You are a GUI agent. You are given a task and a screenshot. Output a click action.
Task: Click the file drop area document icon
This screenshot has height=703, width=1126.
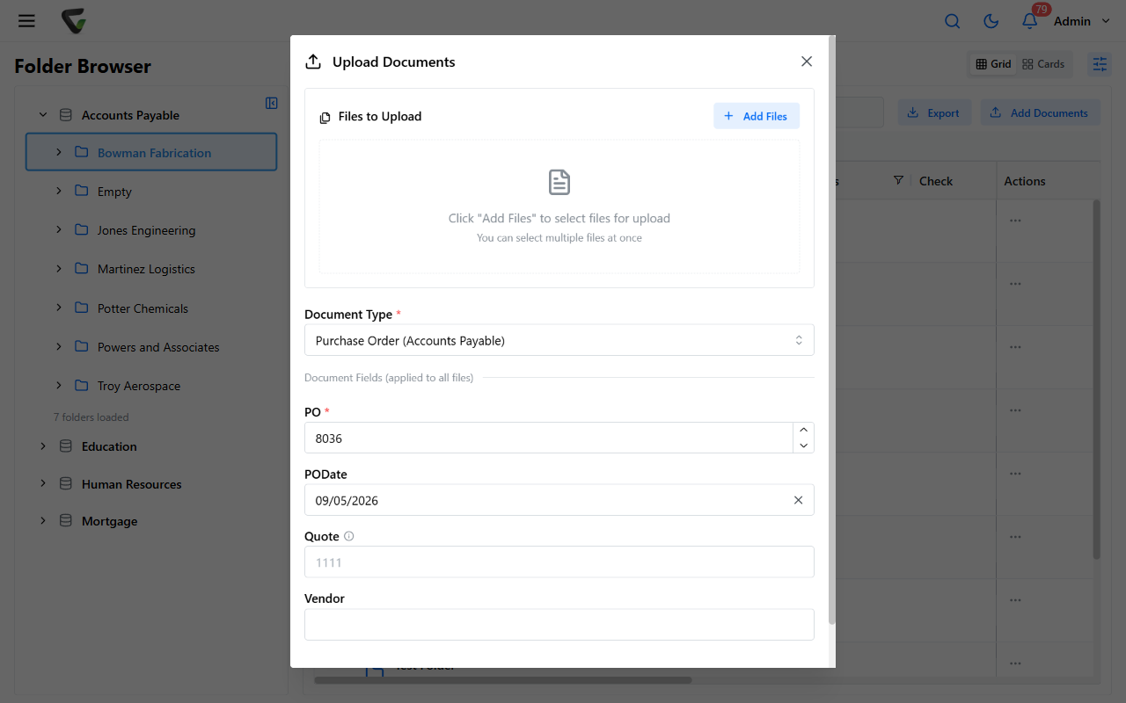tap(559, 182)
